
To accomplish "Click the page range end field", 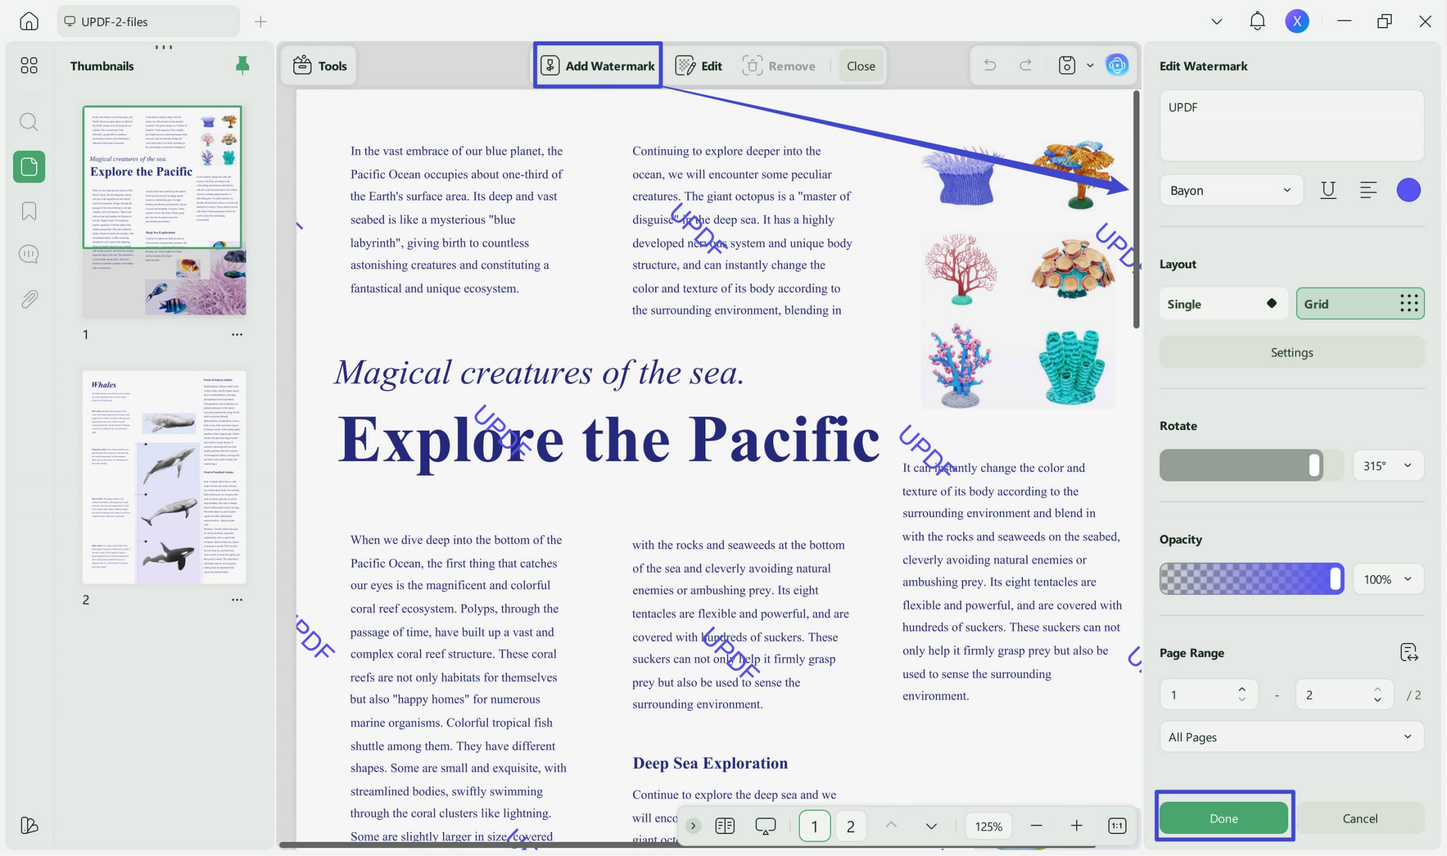I will [x=1344, y=694].
